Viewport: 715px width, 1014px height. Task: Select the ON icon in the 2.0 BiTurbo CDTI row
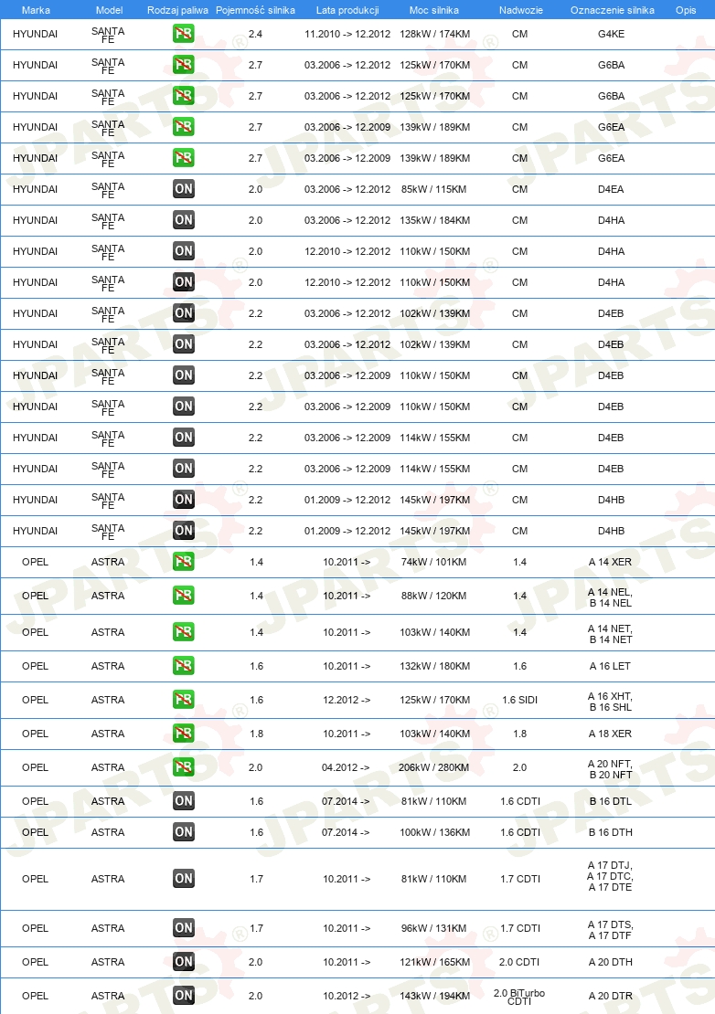[184, 996]
